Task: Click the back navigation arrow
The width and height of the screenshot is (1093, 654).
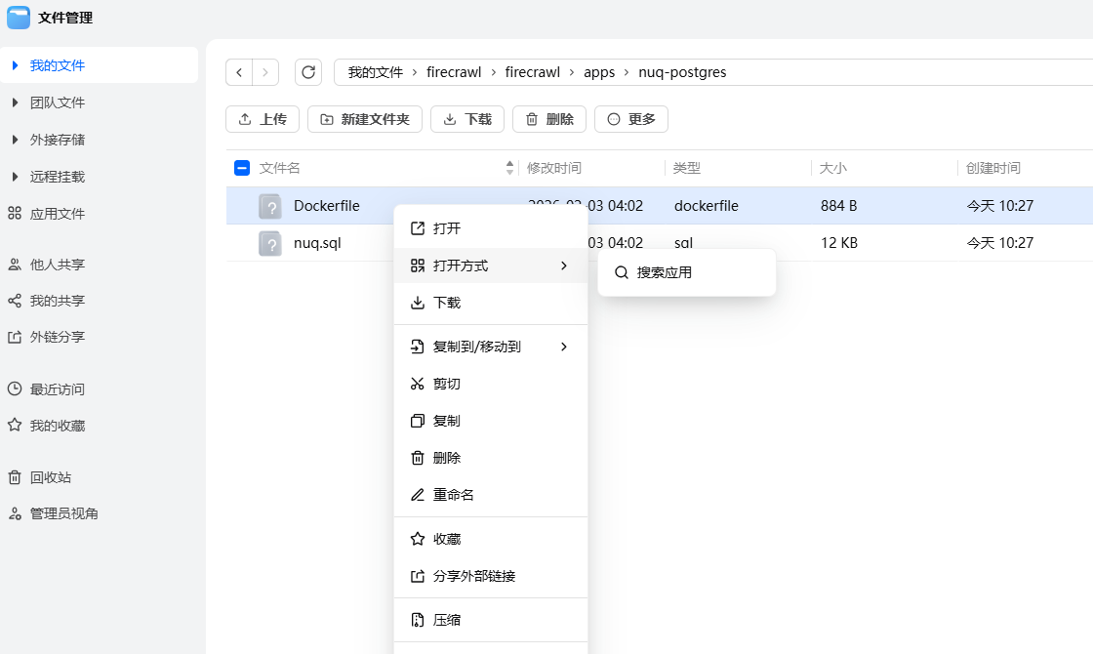Action: [239, 71]
